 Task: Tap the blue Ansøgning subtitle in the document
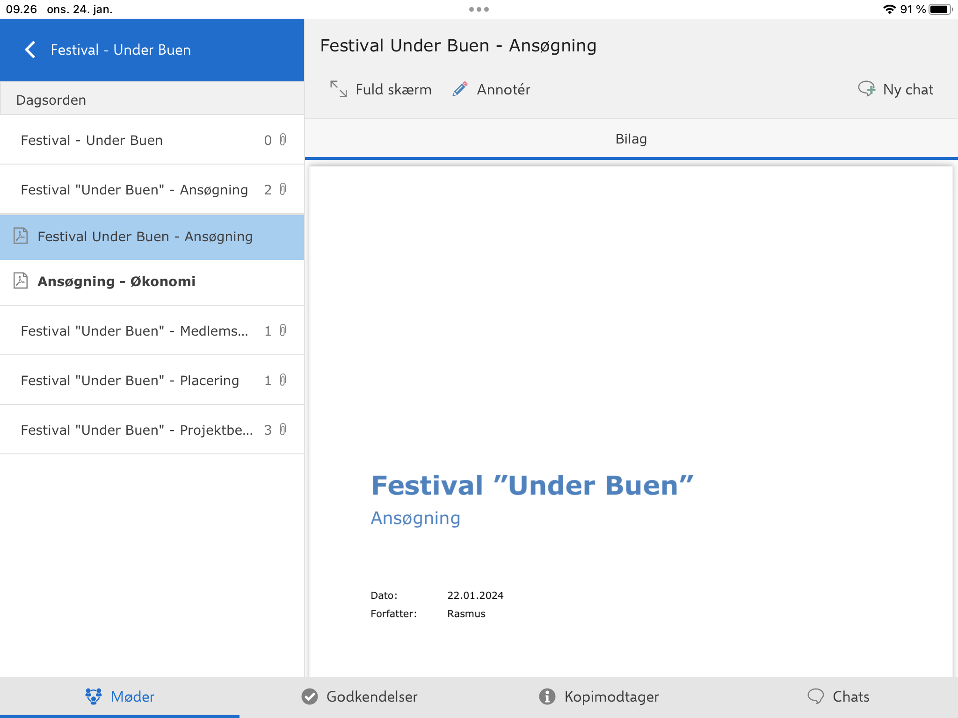415,519
